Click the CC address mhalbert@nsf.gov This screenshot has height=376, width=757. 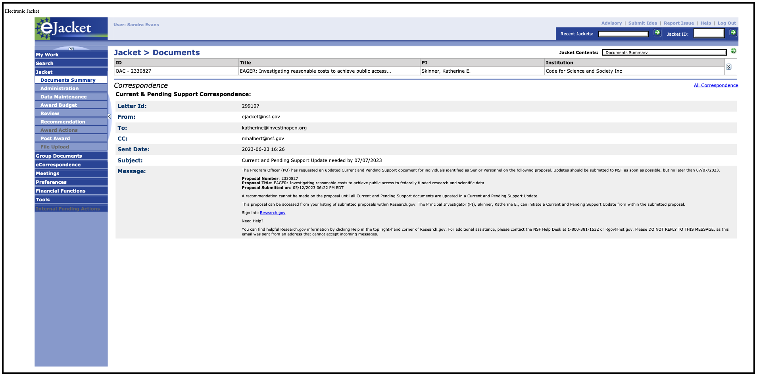263,139
